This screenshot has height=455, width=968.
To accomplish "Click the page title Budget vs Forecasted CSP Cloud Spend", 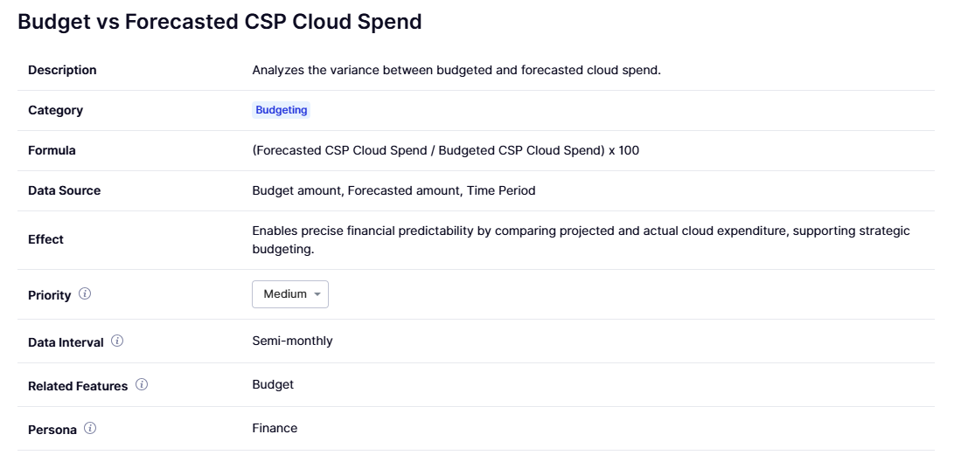I will (219, 23).
